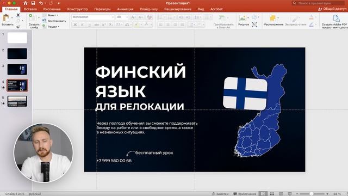Click the shapes icon next to Рисунок
Viewport: 348px width, 196px height.
point(254,17)
